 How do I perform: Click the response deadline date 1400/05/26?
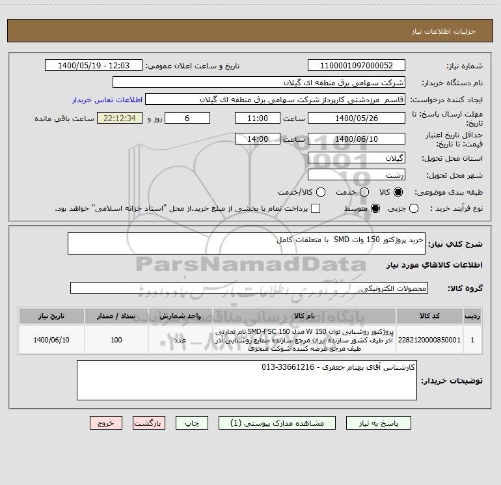[357, 118]
